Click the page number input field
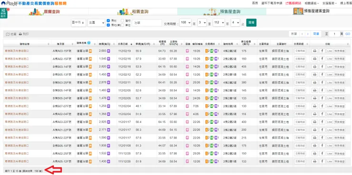Viewport: 352px width, 175px height. point(334,34)
